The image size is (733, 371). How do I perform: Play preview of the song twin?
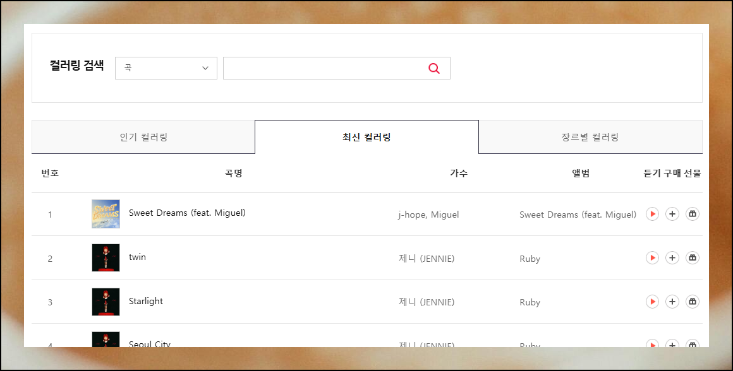tap(652, 257)
